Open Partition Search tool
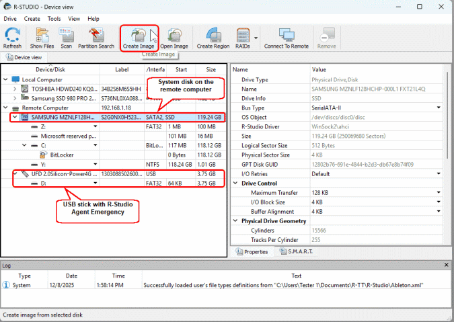 pos(97,38)
